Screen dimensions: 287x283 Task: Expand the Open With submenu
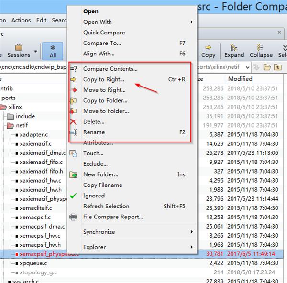(x=98, y=22)
